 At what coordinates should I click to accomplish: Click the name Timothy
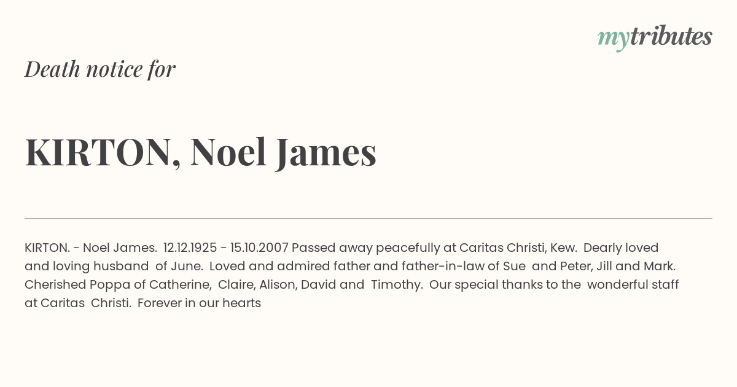click(396, 284)
